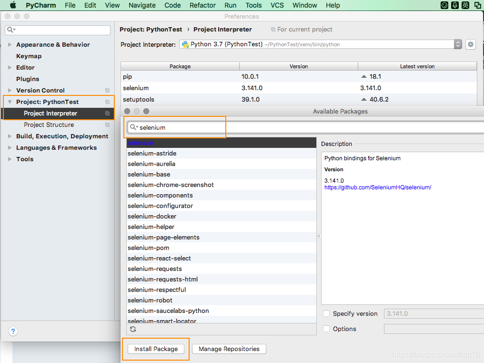
Task: Click the smiley face menu bar icon
Action: click(x=444, y=5)
